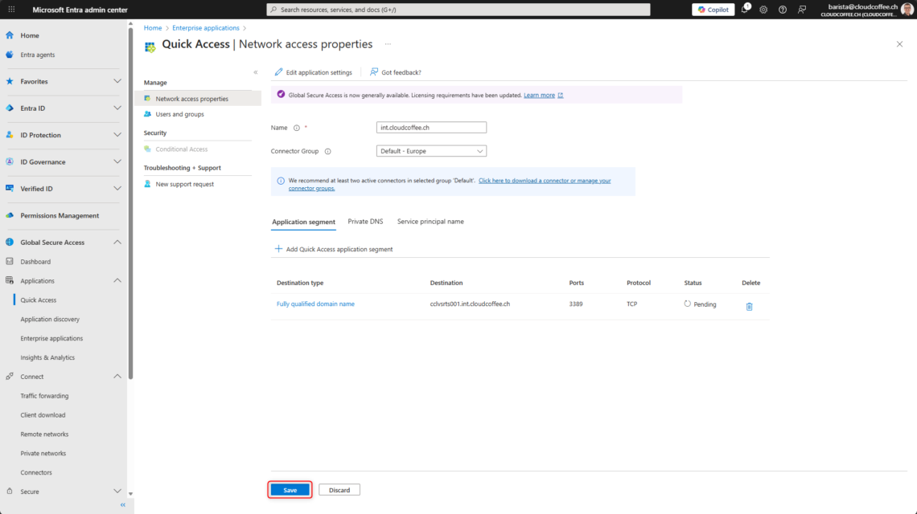Screen dimensions: 917x514
Task: Open Enterprise applications in sidebar
Action: click(x=51, y=339)
